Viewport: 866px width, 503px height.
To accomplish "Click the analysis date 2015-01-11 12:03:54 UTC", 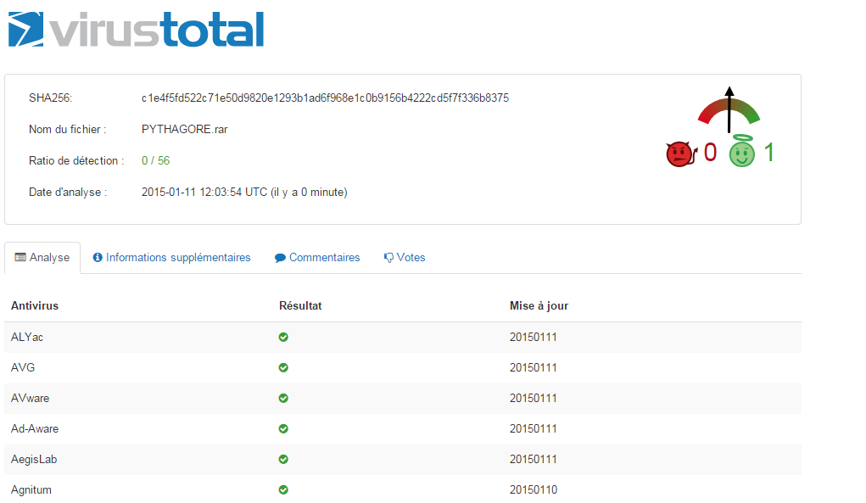I will point(204,193).
